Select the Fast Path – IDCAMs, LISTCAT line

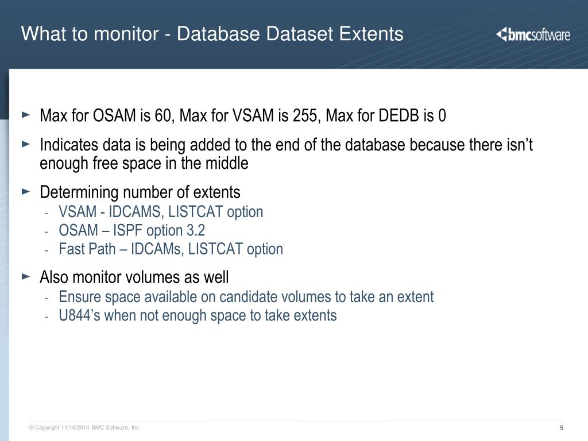(x=171, y=249)
